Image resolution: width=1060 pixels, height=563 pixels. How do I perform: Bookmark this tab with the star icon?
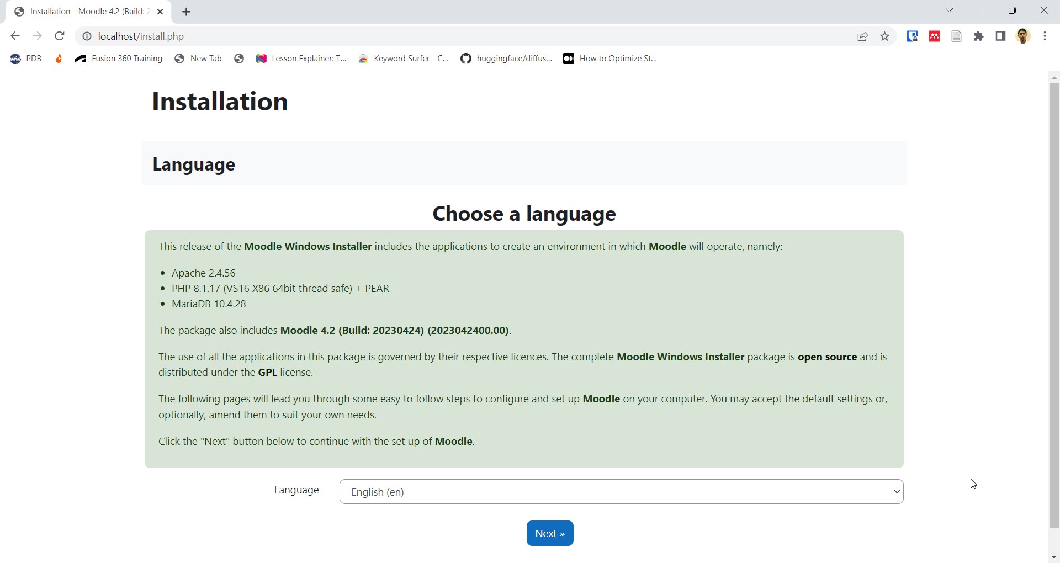pos(885,36)
